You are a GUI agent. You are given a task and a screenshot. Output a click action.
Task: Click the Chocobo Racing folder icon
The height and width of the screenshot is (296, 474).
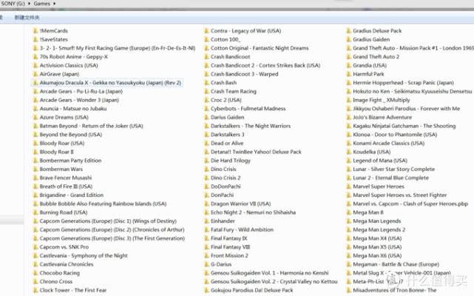point(35,273)
